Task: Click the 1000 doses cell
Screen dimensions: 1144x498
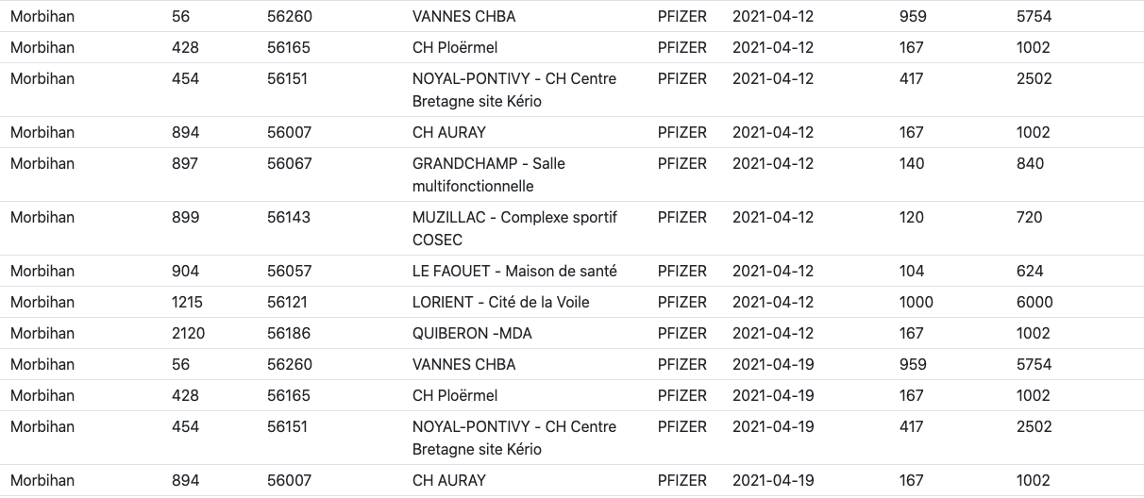Action: point(916,302)
